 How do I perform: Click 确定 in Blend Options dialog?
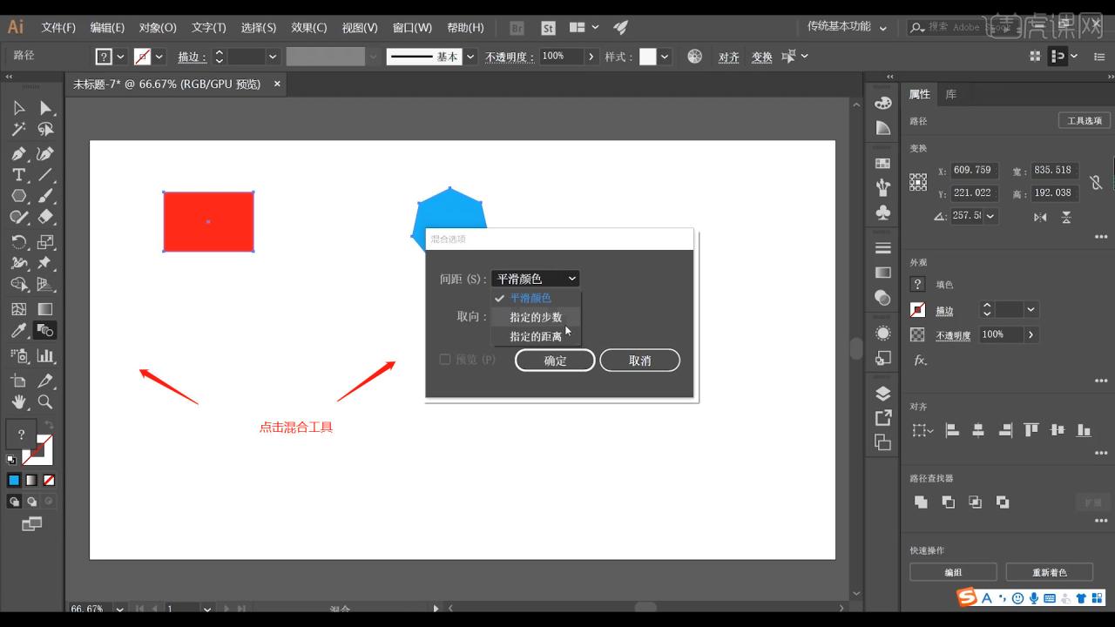pyautogui.click(x=555, y=361)
